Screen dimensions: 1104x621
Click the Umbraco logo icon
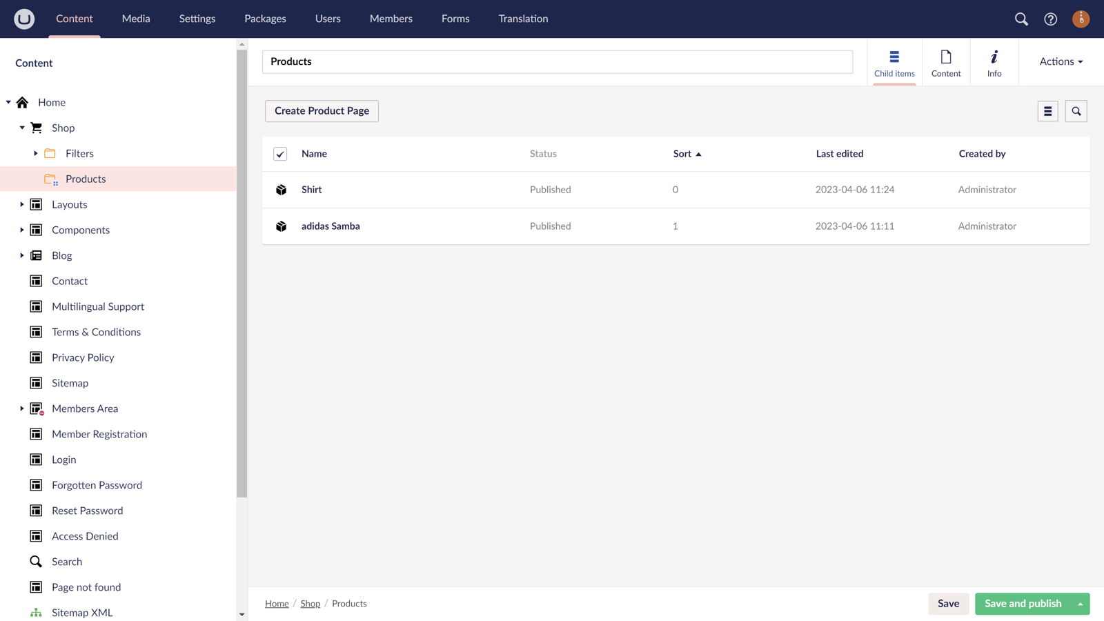click(x=24, y=19)
